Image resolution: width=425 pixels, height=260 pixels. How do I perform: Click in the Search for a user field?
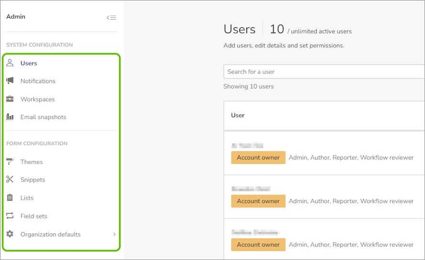pos(321,72)
